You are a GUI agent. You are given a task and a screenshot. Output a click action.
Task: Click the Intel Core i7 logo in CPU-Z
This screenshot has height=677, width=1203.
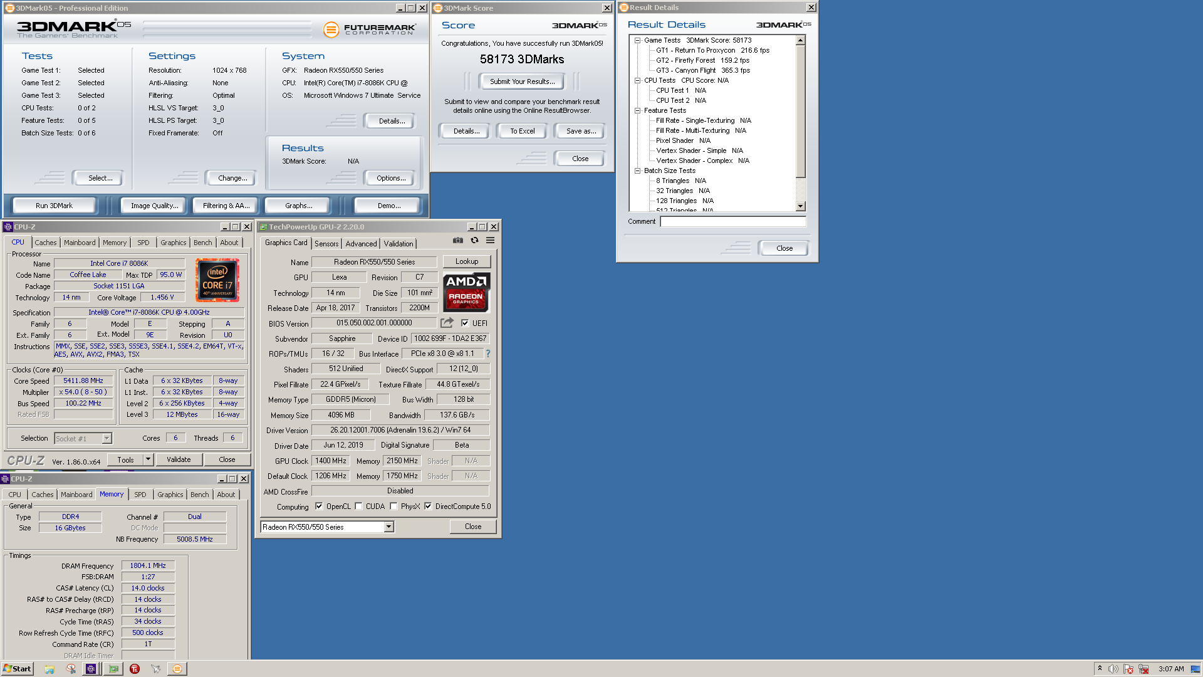click(x=217, y=280)
